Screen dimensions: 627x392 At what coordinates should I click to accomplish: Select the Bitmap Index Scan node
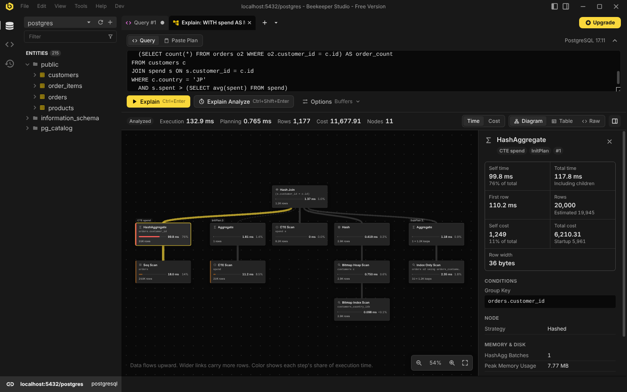(362, 309)
